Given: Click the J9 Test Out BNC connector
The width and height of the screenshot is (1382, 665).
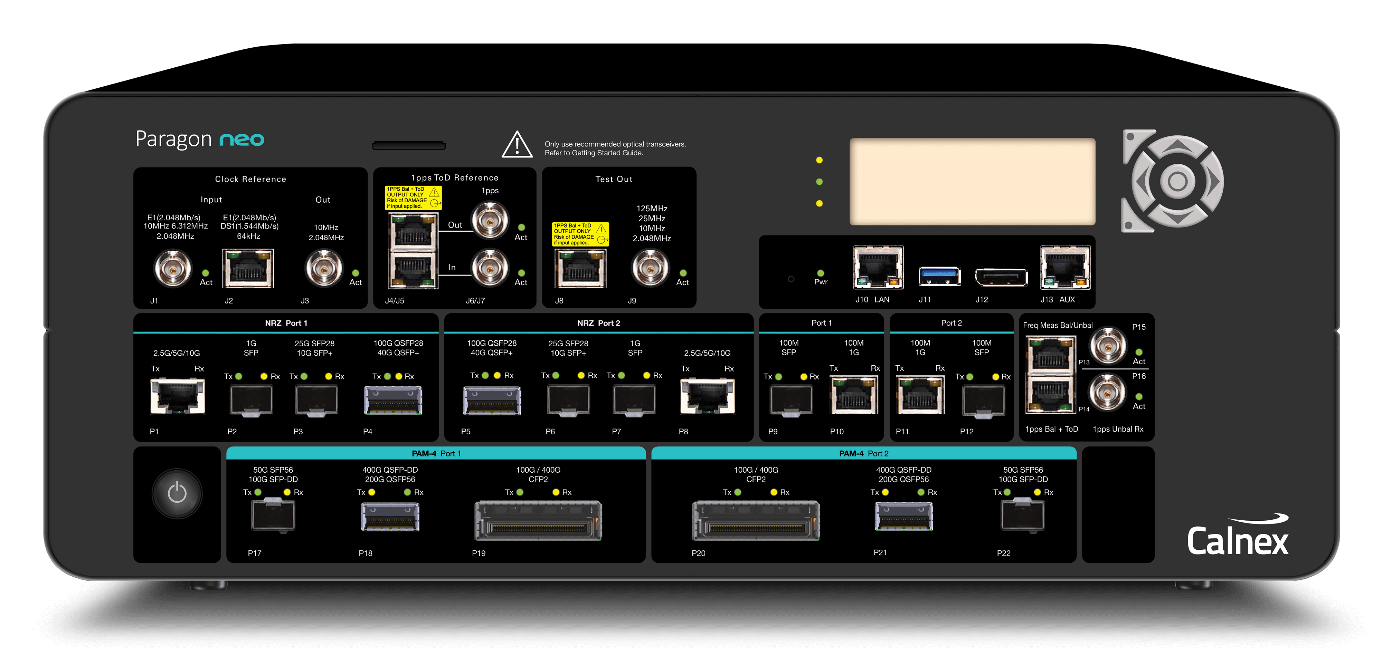Looking at the screenshot, I should point(650,268).
